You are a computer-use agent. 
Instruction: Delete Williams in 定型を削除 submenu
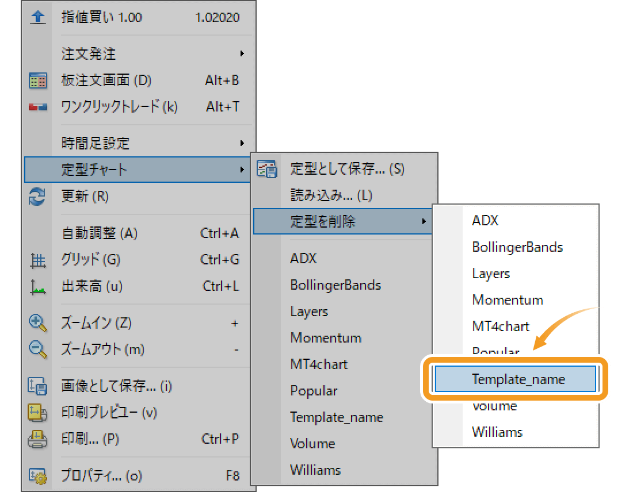click(516, 432)
